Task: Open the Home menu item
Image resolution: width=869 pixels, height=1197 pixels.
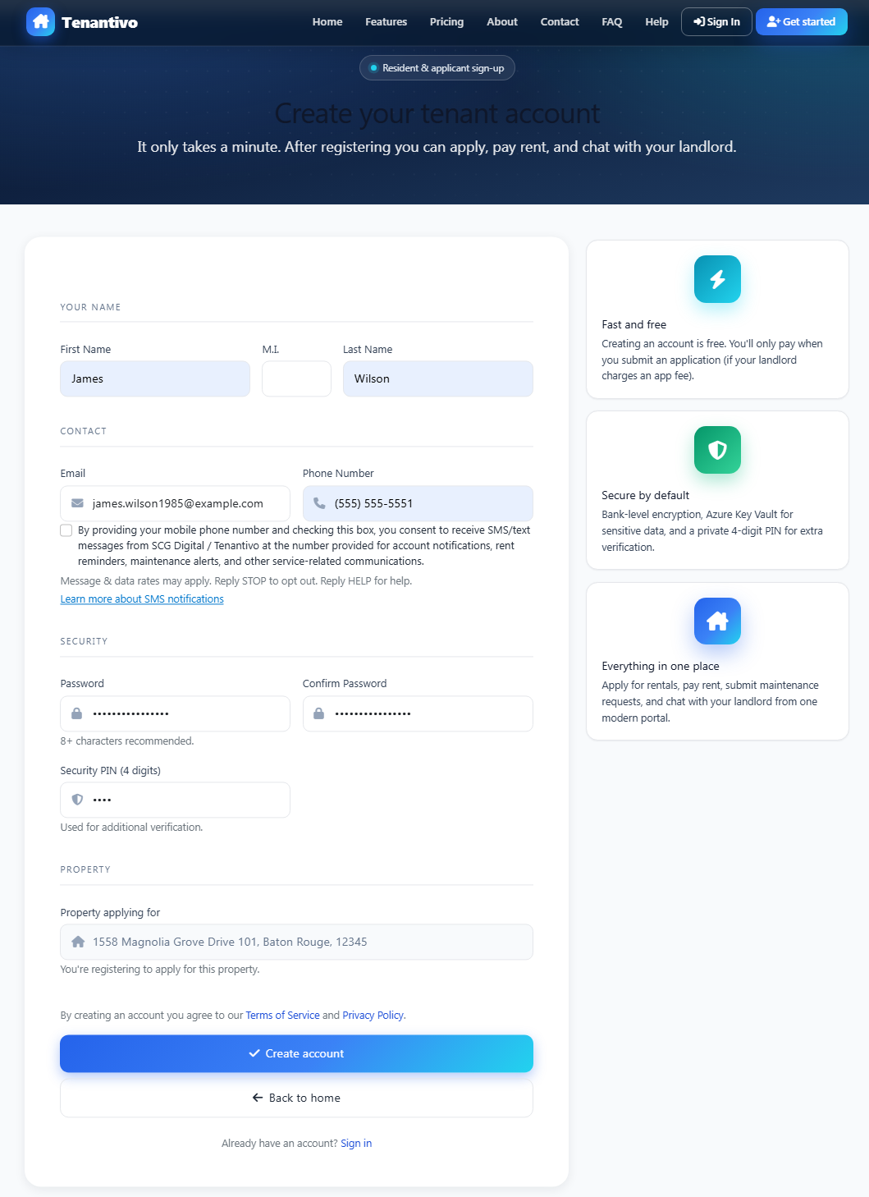Action: pos(327,22)
